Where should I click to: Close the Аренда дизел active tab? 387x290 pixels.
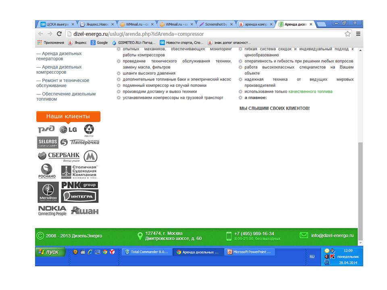coord(311,24)
